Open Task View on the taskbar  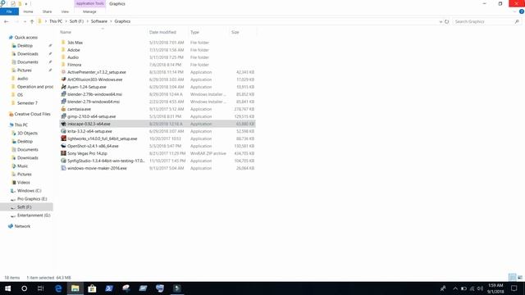click(x=40, y=288)
